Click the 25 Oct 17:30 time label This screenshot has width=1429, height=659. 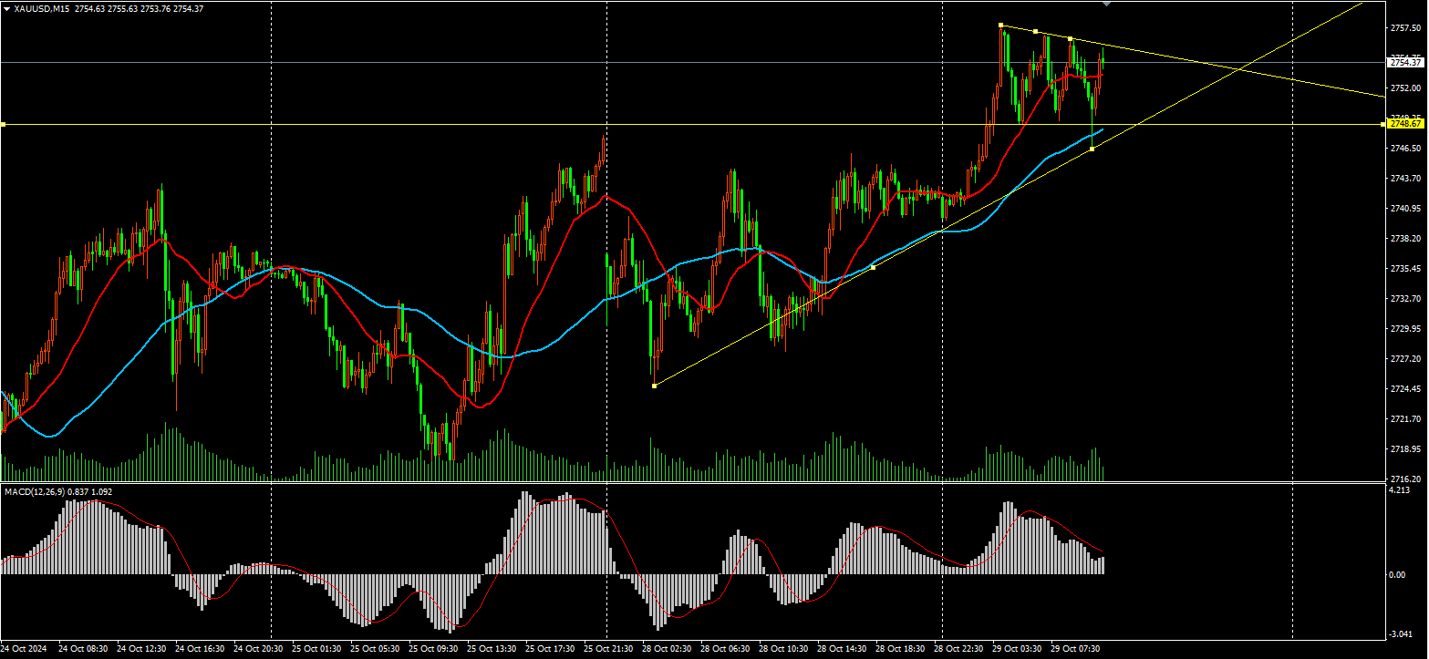point(550,649)
